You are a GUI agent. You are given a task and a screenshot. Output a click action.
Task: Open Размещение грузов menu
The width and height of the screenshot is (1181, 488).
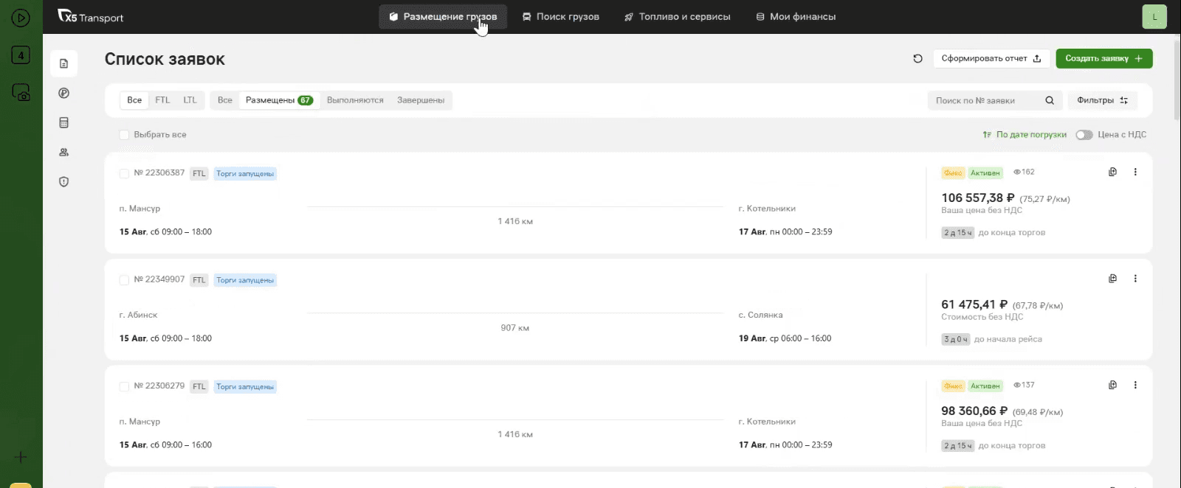(x=443, y=16)
